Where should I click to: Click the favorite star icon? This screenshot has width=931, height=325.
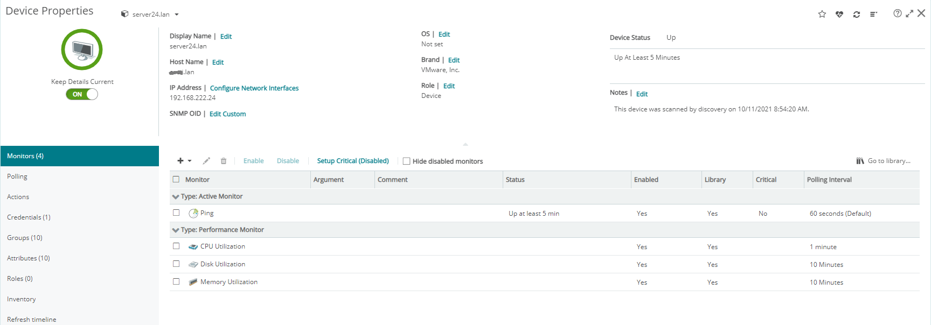tap(822, 14)
